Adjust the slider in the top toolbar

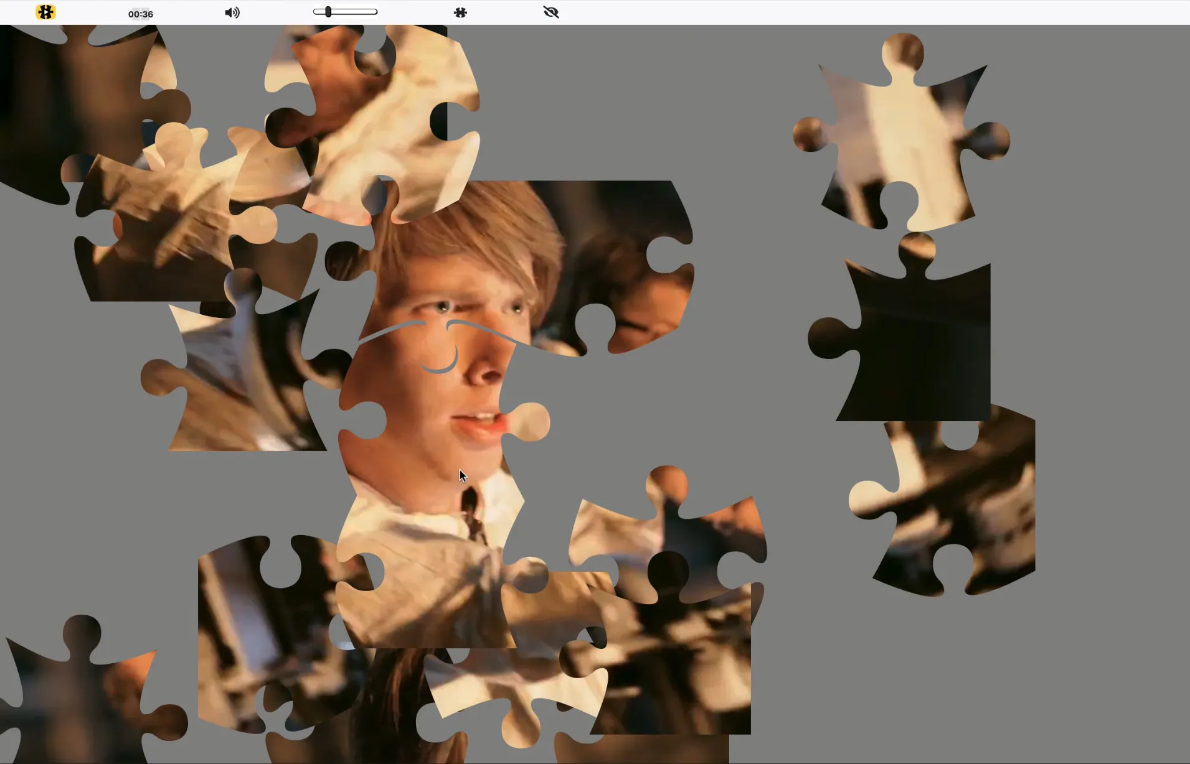[x=345, y=12]
